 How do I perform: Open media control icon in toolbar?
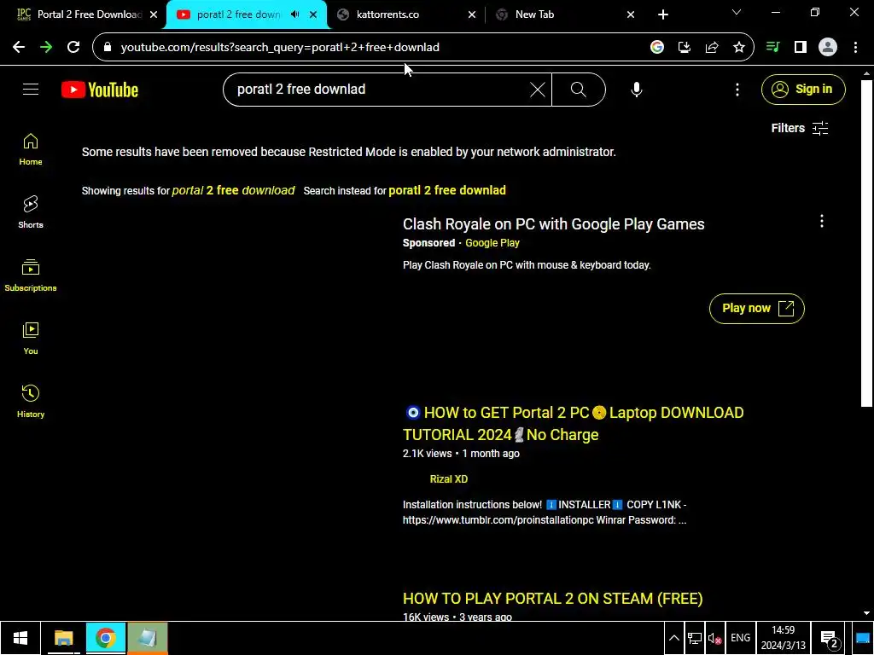click(x=772, y=48)
